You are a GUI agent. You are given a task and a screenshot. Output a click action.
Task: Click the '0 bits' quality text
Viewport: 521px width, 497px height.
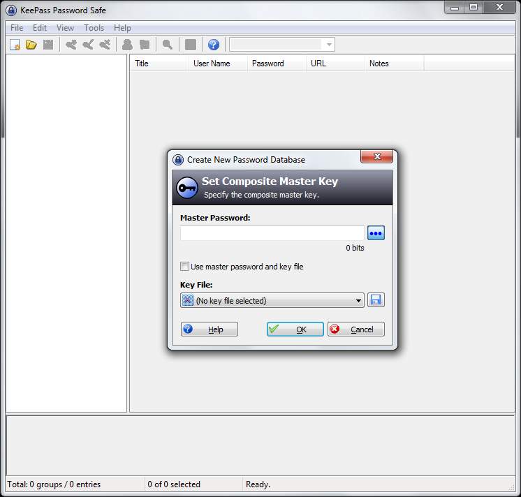355,248
